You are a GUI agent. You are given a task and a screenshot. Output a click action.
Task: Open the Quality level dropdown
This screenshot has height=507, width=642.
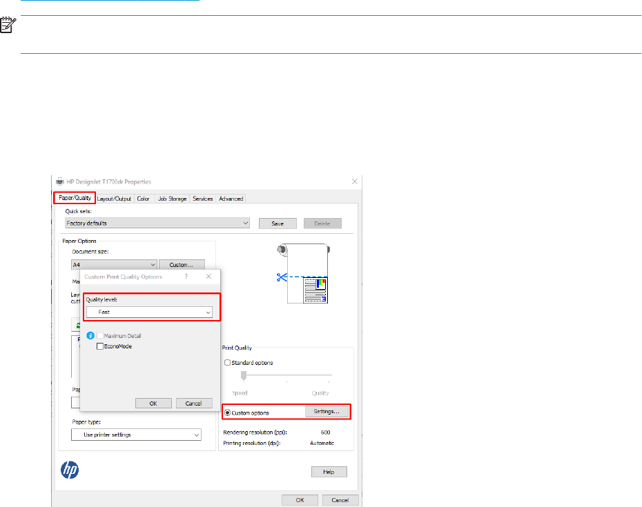coord(149,312)
